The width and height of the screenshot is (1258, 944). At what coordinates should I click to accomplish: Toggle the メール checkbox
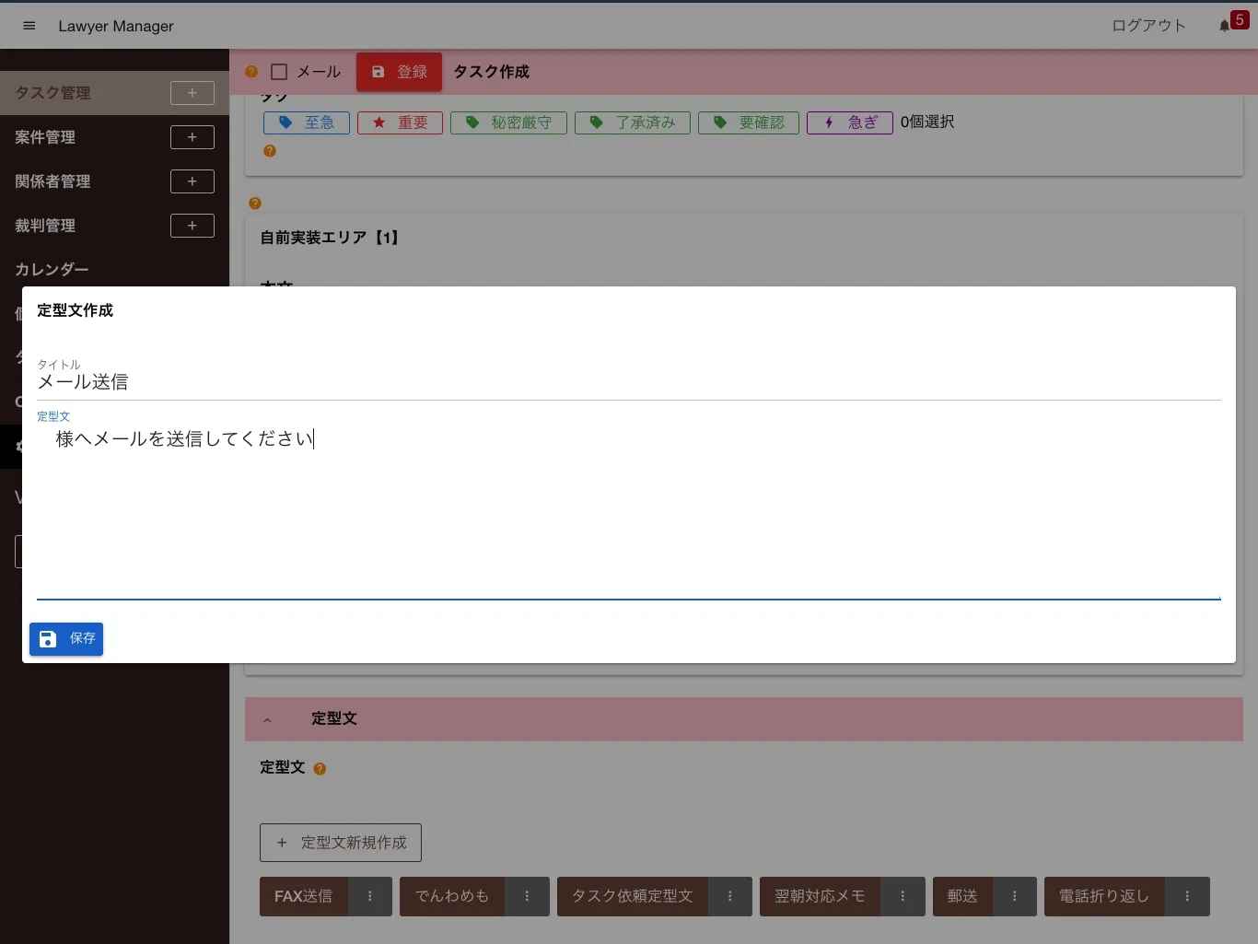(279, 72)
